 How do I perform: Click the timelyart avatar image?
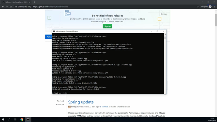(x=70, y=107)
